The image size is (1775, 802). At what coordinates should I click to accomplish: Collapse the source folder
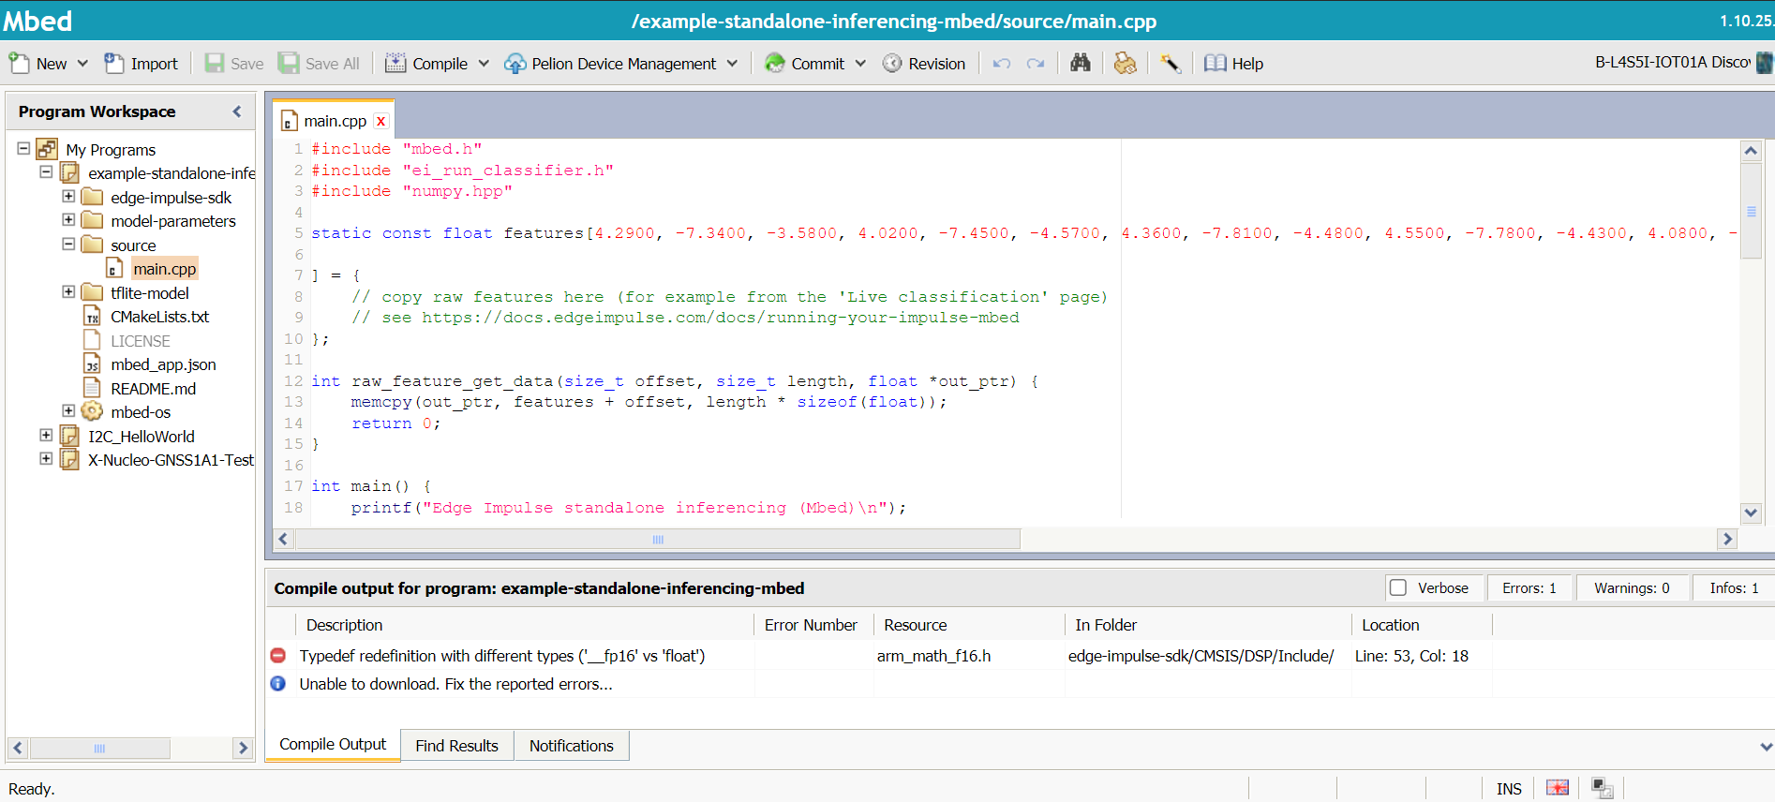(x=68, y=245)
